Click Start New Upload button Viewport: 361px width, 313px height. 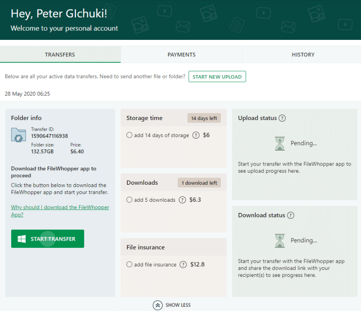point(217,76)
